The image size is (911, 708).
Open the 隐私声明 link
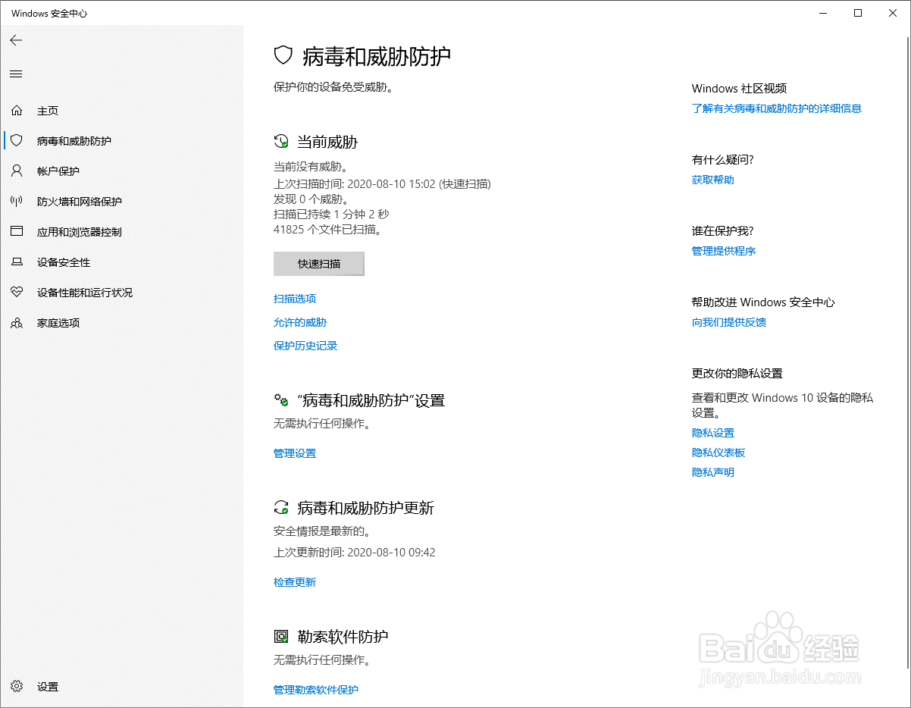713,472
